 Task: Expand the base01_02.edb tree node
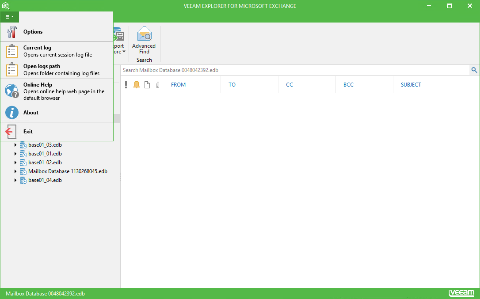pyautogui.click(x=15, y=163)
